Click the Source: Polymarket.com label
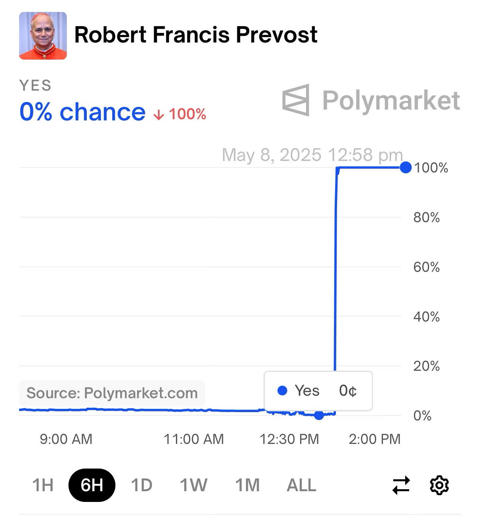Screen dimensions: 480x523 pos(112,393)
